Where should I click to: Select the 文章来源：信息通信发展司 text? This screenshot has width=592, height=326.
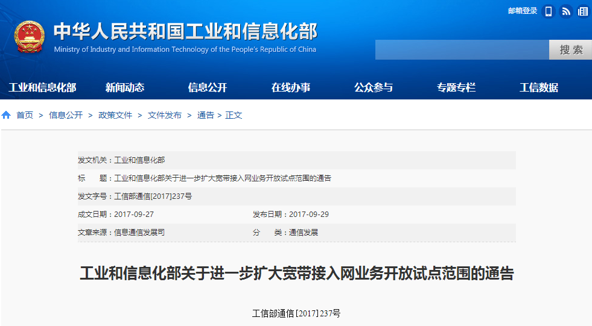[x=121, y=233]
